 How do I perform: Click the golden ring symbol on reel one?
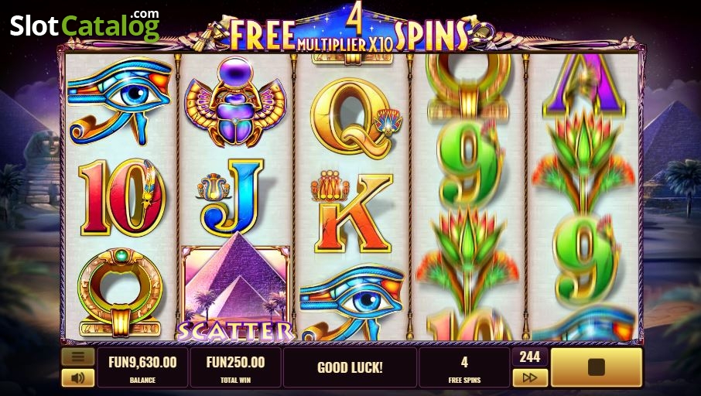pyautogui.click(x=120, y=292)
